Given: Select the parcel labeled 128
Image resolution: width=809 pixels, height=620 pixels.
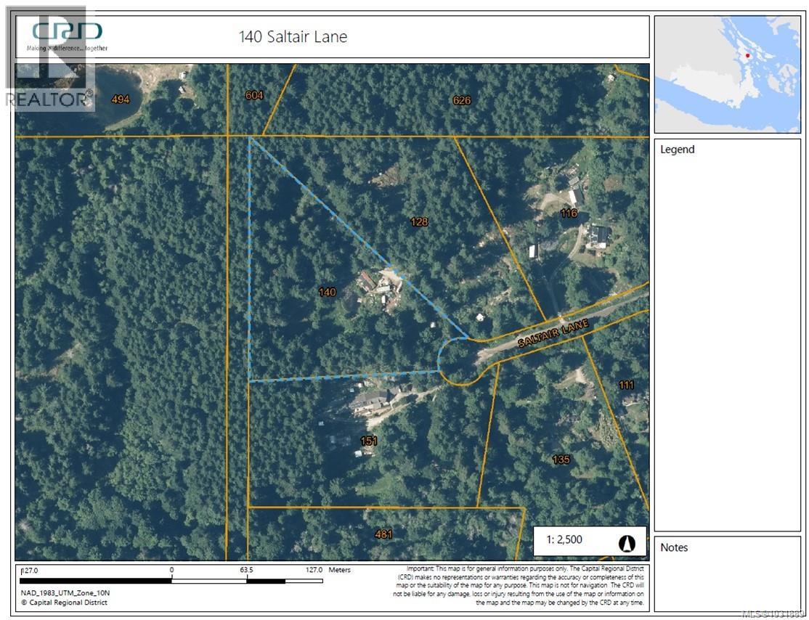Looking at the screenshot, I should click(x=419, y=221).
